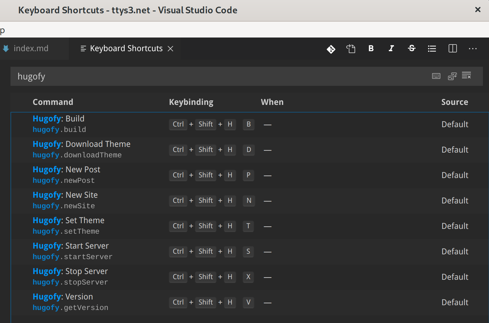Click the open file copy icon in toolbar

click(x=351, y=49)
